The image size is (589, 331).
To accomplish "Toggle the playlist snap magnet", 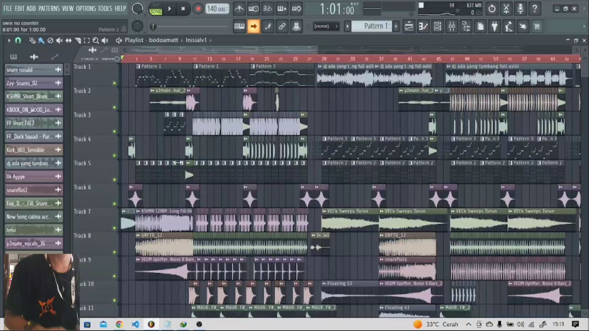I will pyautogui.click(x=18, y=40).
